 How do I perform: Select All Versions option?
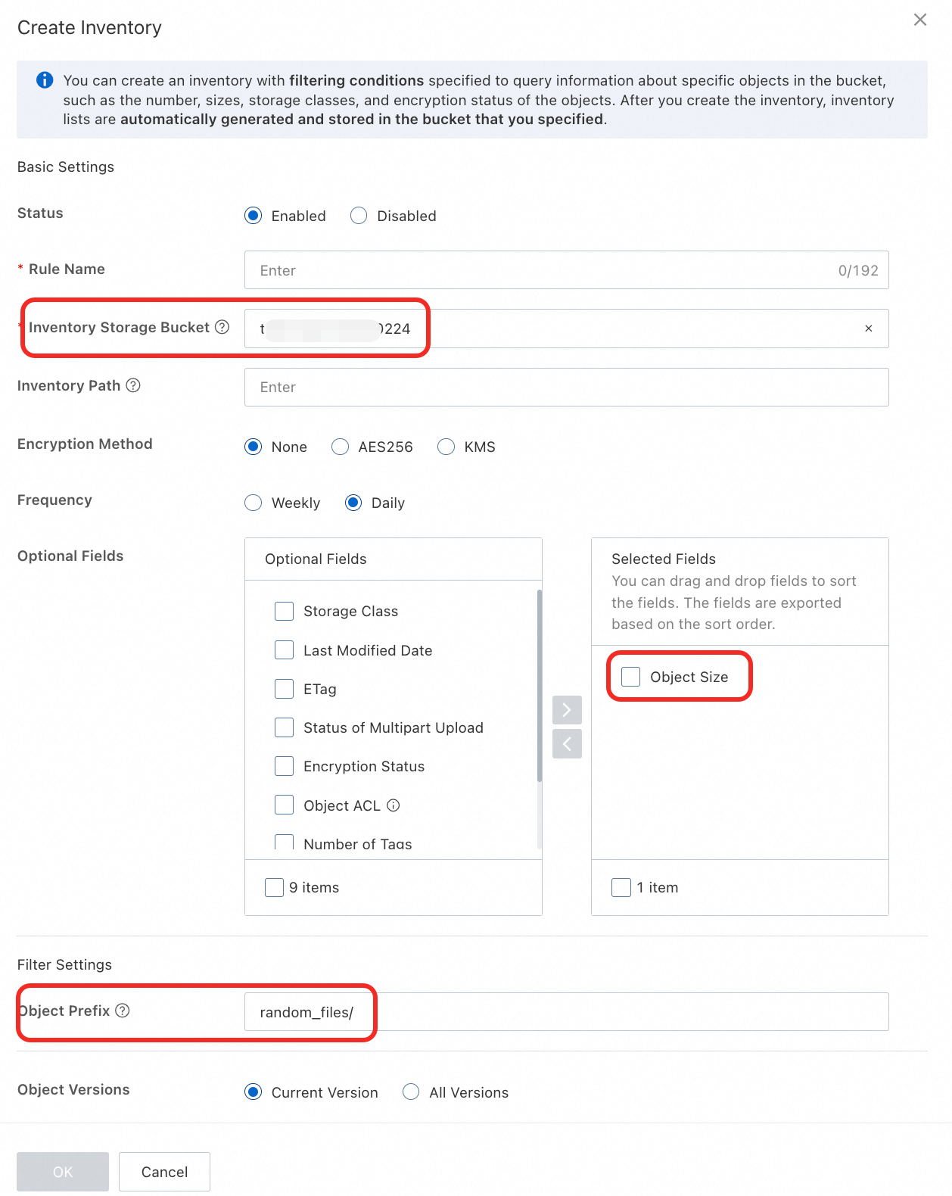click(x=411, y=1092)
